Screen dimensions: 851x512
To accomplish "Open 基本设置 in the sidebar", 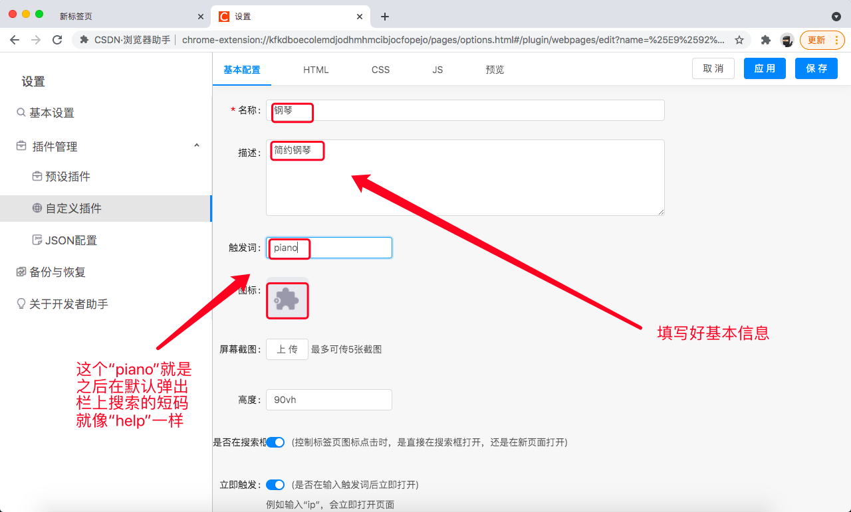I will click(52, 113).
